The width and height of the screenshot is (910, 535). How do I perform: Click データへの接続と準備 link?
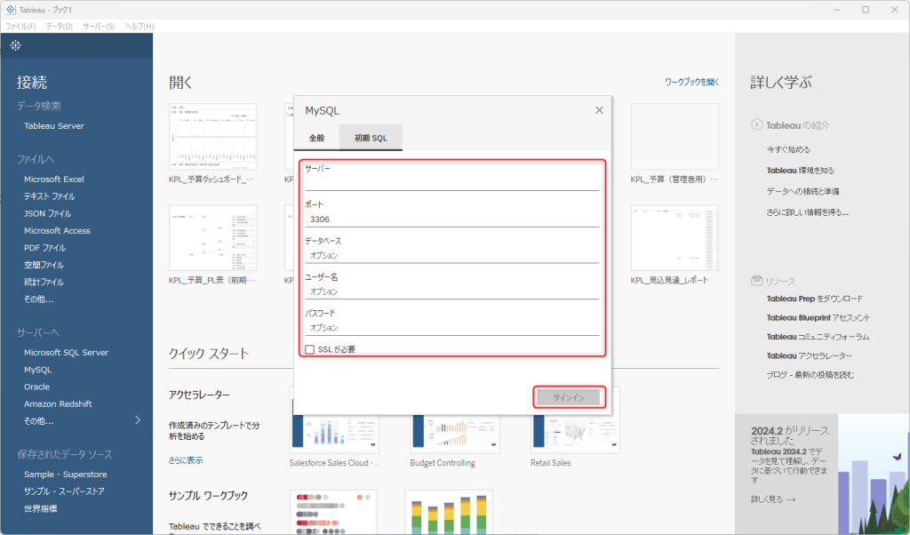click(802, 191)
